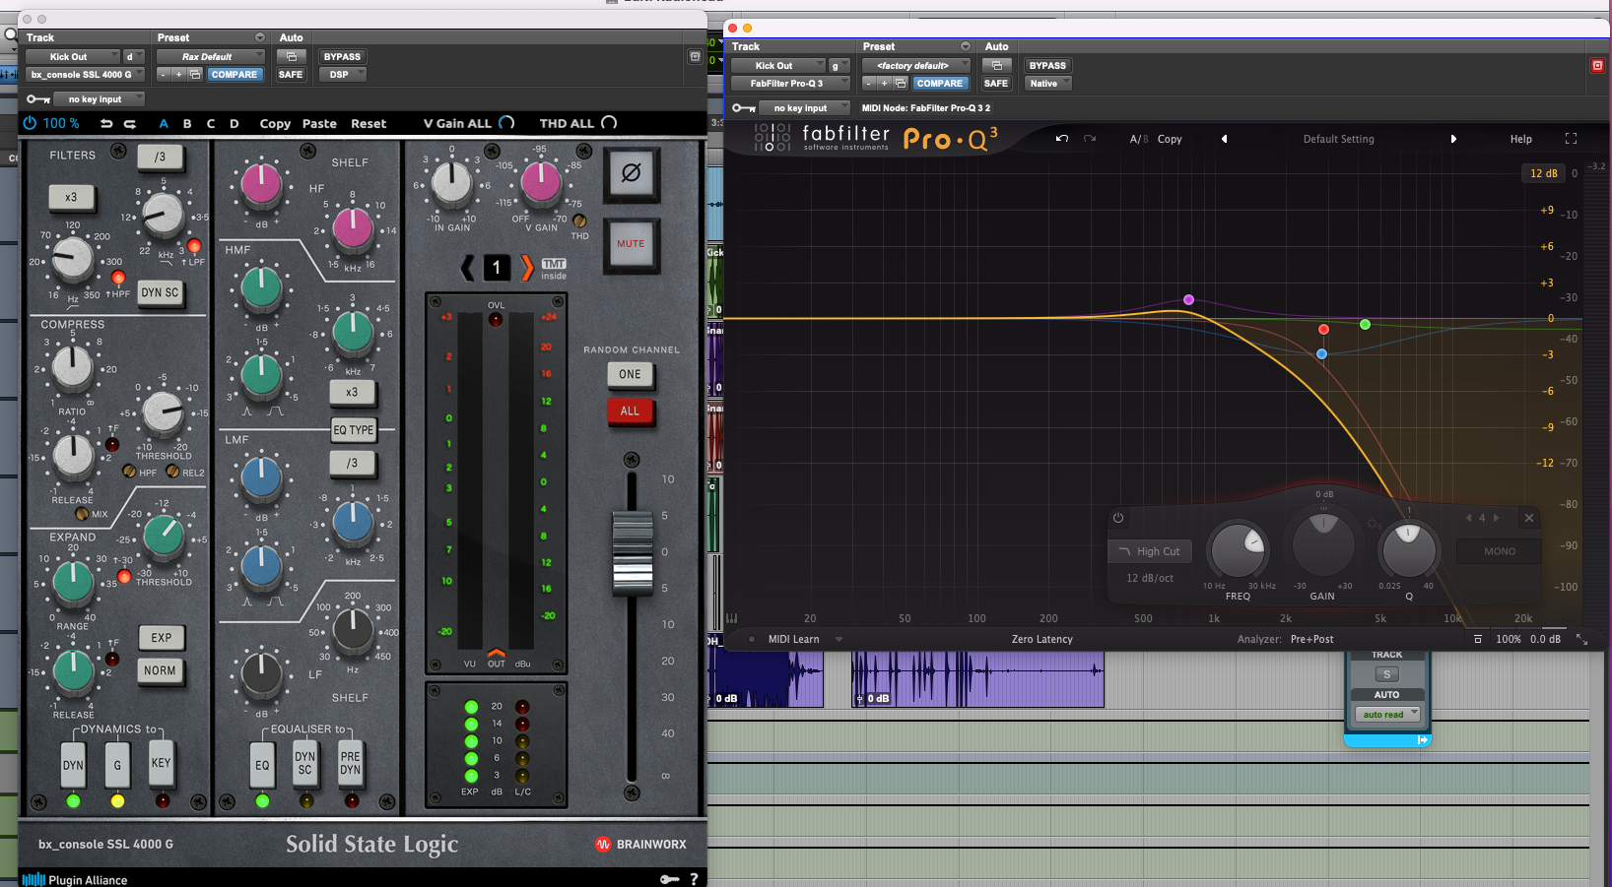
Task: Open the factory default preset dropdown in FabFilter window
Action: pyautogui.click(x=915, y=65)
